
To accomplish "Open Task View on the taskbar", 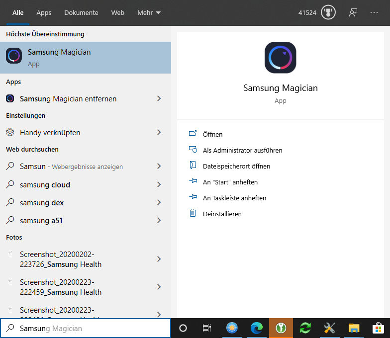I will pos(207,328).
